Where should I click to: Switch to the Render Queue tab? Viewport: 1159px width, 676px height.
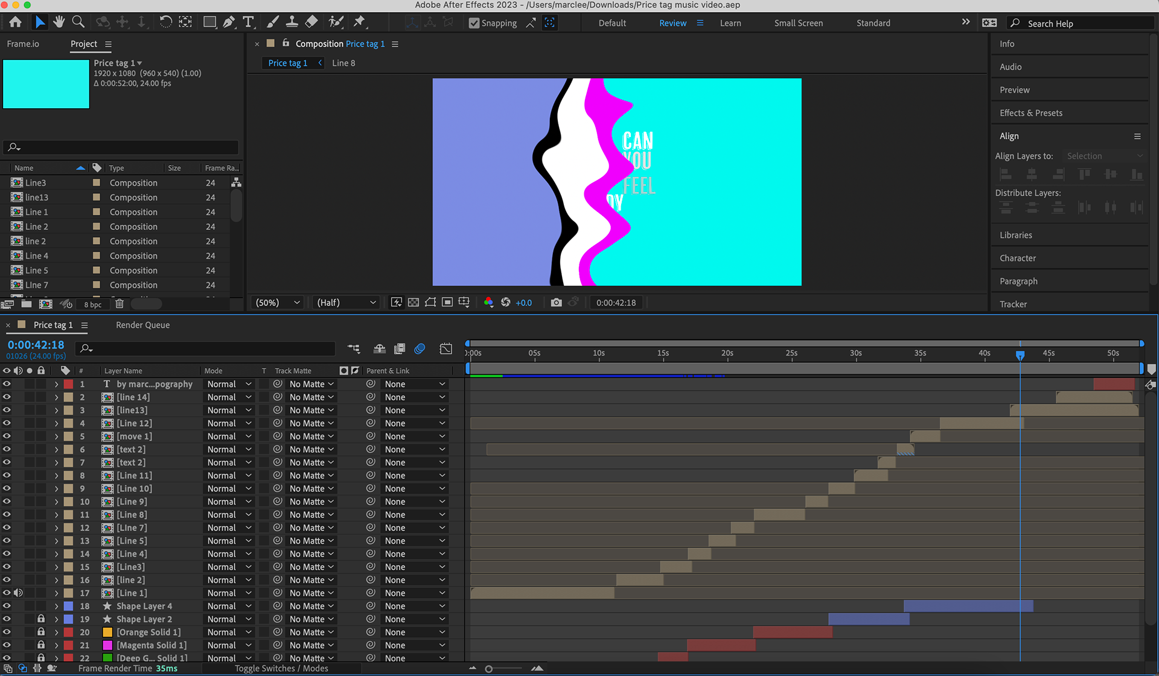142,325
